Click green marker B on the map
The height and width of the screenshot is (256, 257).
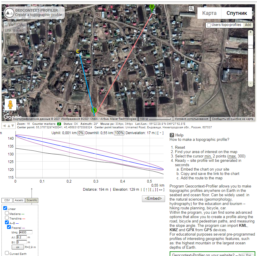[152, 8]
